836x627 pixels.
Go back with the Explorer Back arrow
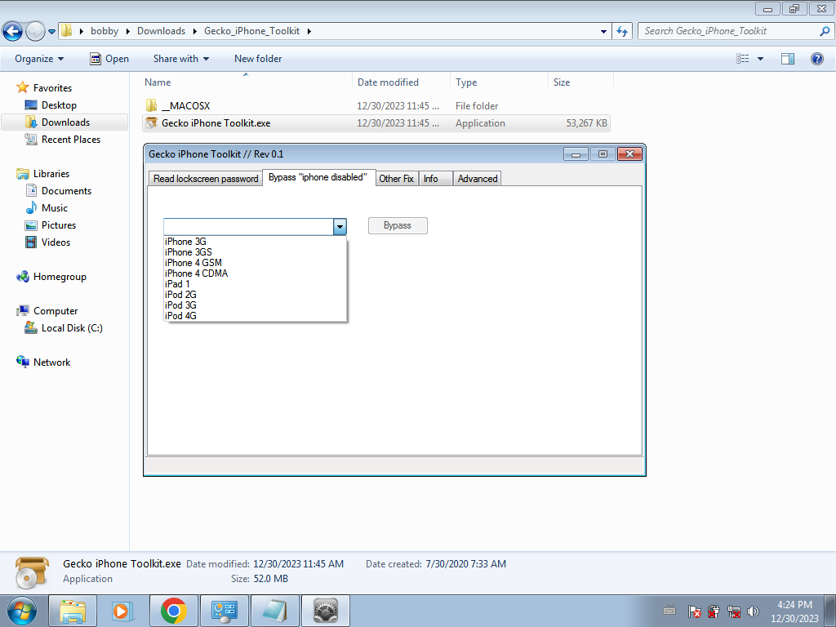coord(13,32)
